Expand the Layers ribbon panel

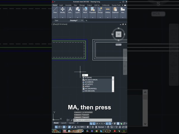[78, 18]
